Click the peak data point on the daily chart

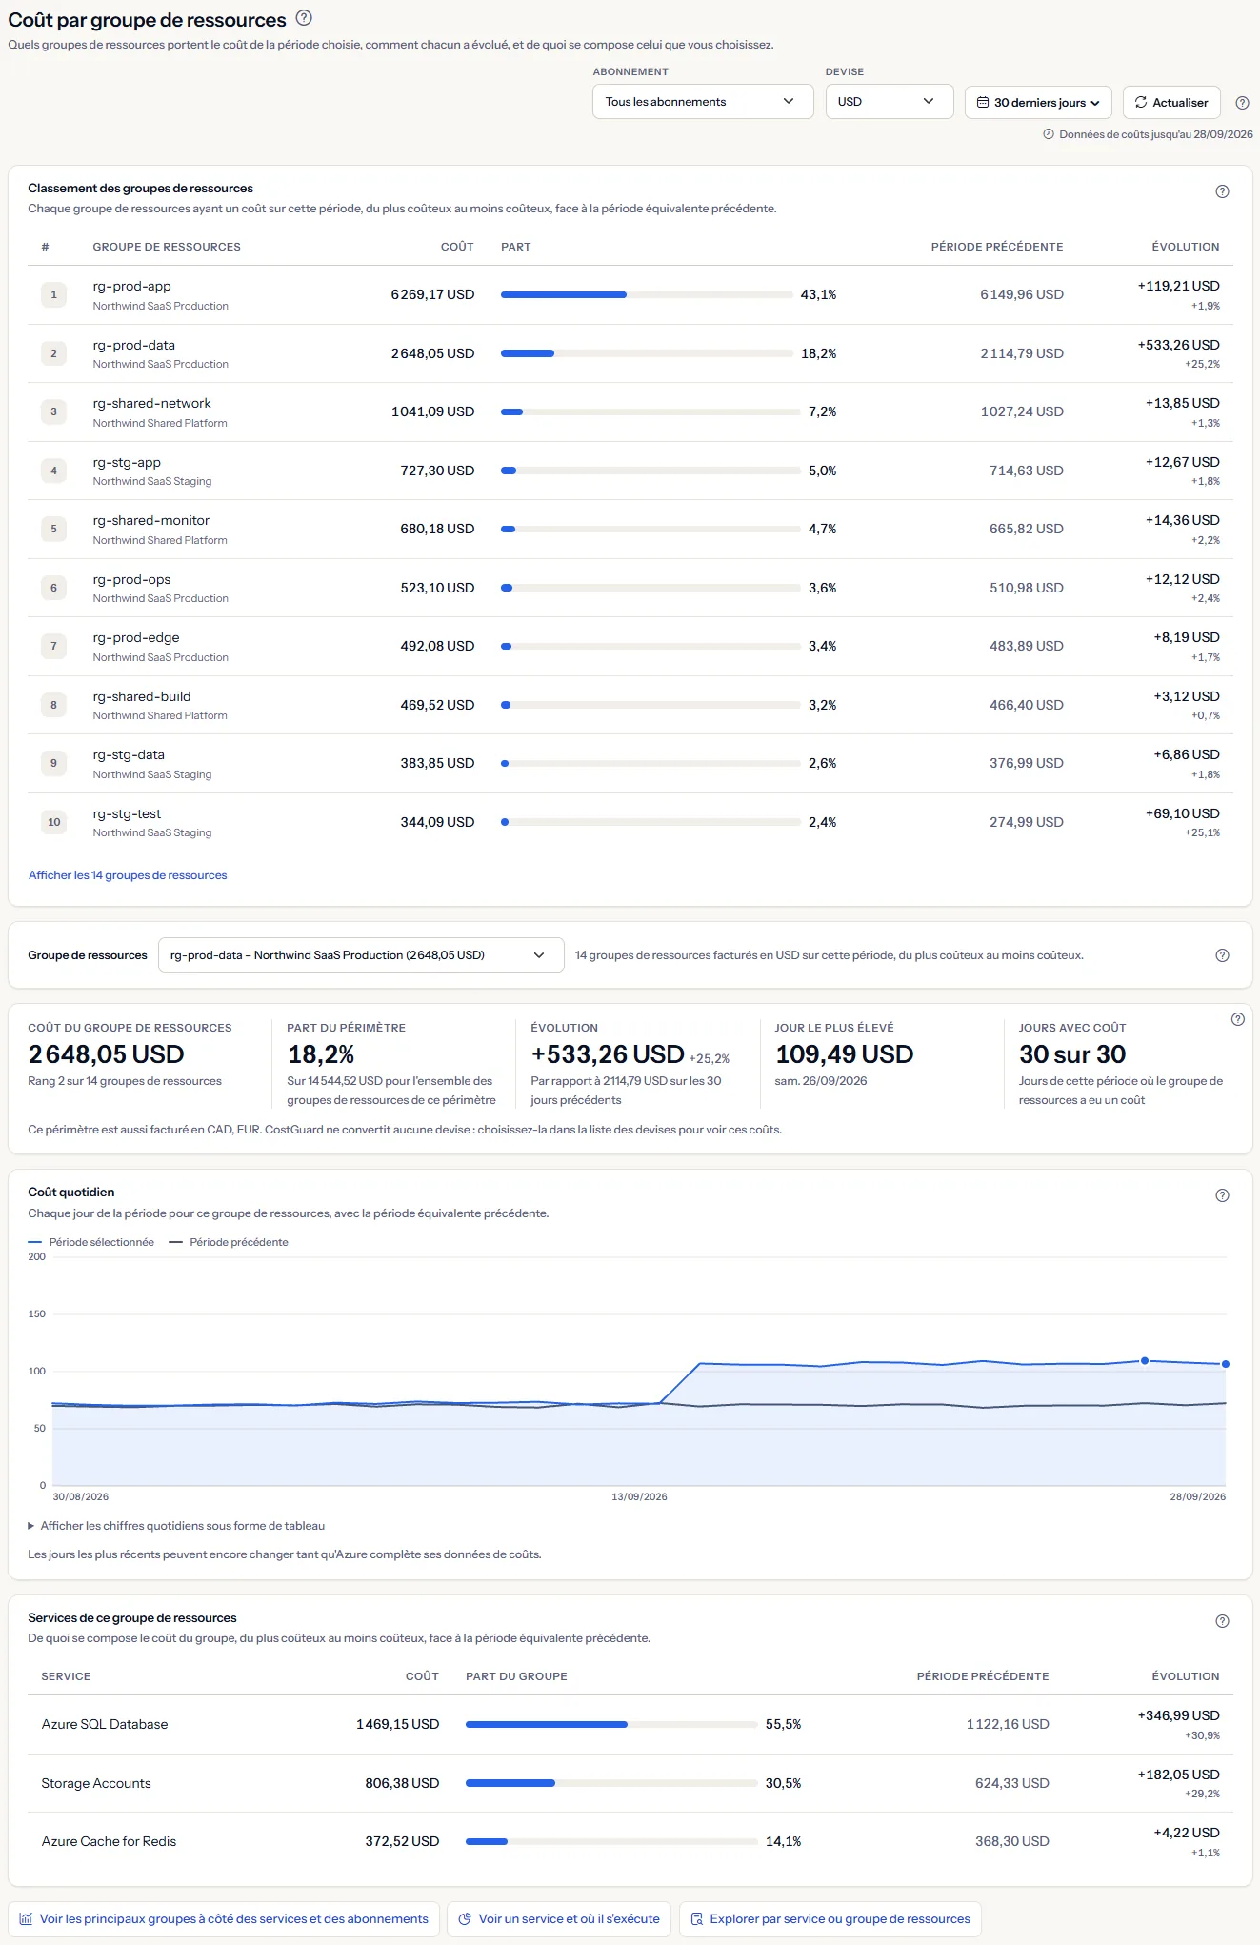(x=1145, y=1361)
